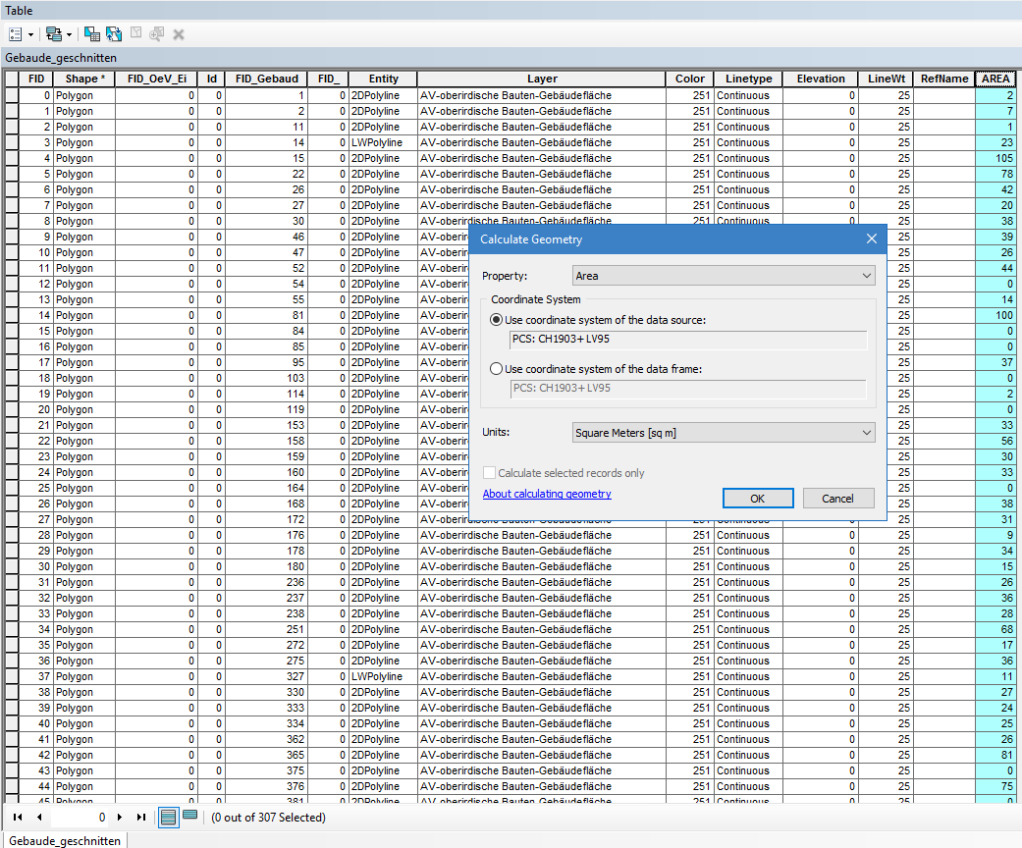The width and height of the screenshot is (1022, 848).
Task: Open About calculating geometry link
Action: (547, 494)
